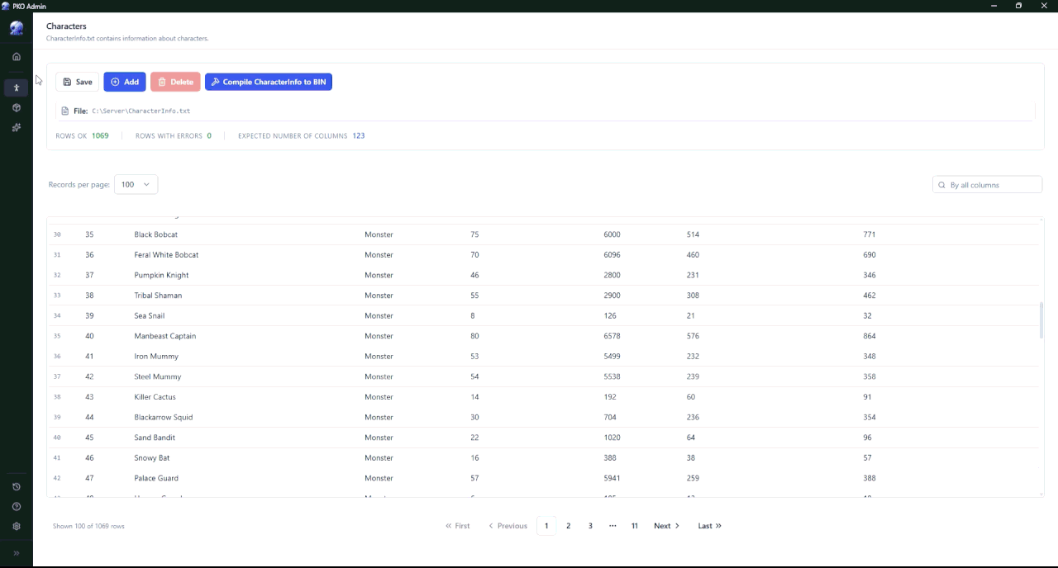Screen dimensions: 1058x568
Task: Click the search magnifier icon
Action: click(x=941, y=185)
